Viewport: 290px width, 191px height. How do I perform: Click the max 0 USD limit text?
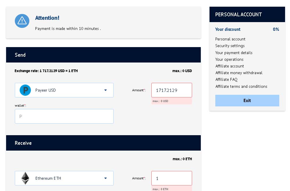coord(182,71)
